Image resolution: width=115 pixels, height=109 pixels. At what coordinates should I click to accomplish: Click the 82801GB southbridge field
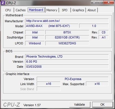tap(67, 37)
